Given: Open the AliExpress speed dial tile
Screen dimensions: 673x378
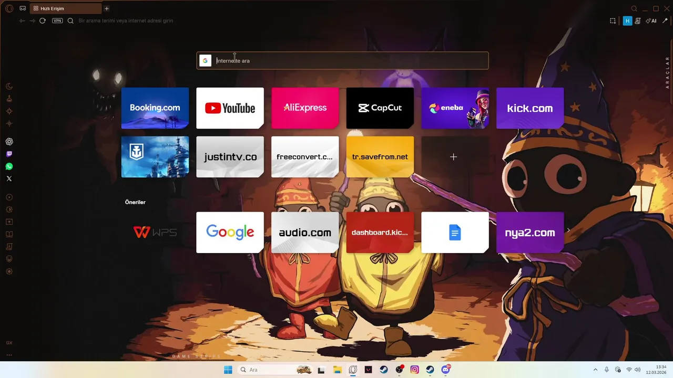Looking at the screenshot, I should coord(305,108).
